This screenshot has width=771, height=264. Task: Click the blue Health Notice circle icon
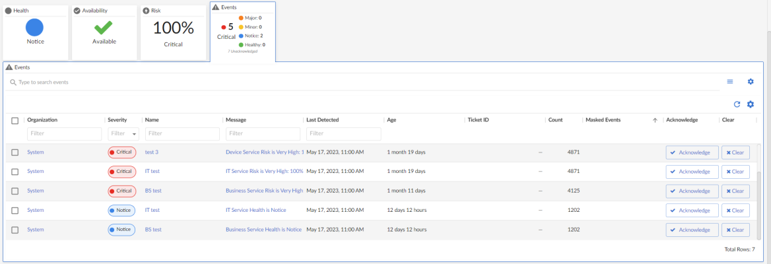[x=34, y=27]
